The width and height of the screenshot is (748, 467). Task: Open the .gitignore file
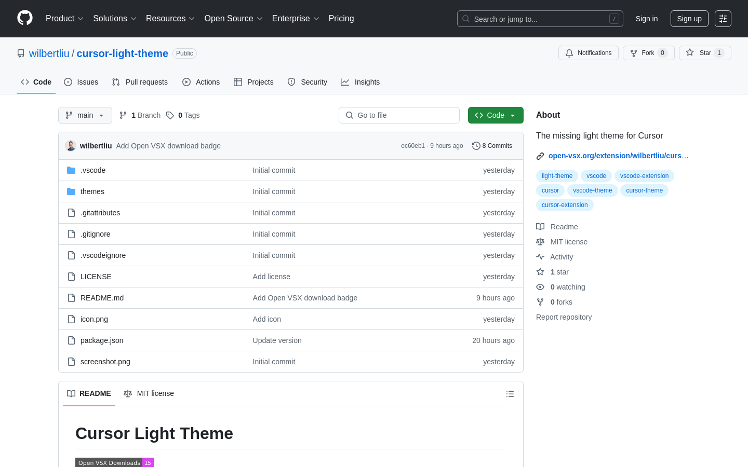coord(96,234)
